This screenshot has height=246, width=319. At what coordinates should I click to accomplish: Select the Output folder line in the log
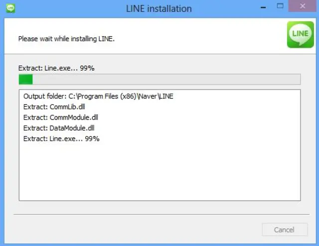point(98,96)
